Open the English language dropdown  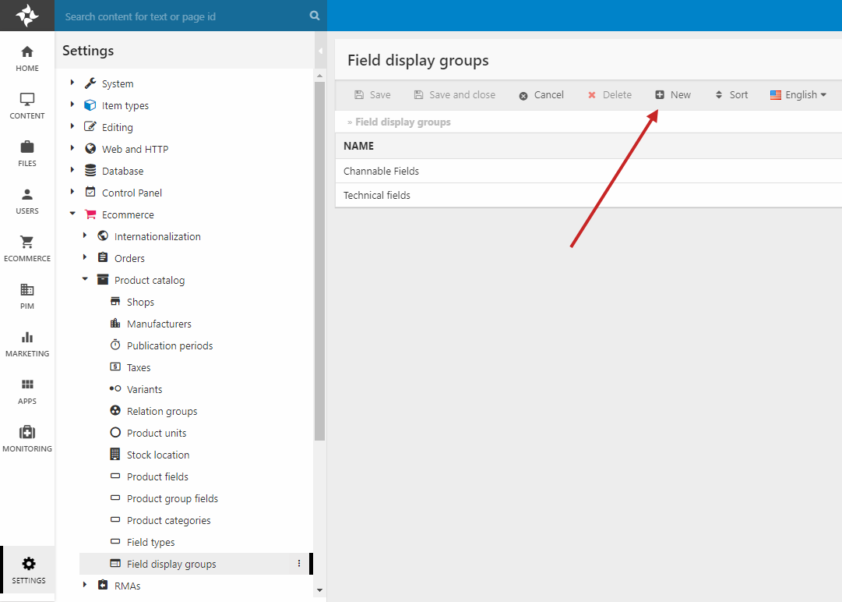(798, 95)
